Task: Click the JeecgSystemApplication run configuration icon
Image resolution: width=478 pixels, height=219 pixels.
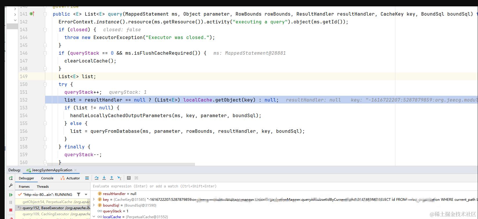Action: point(28,170)
